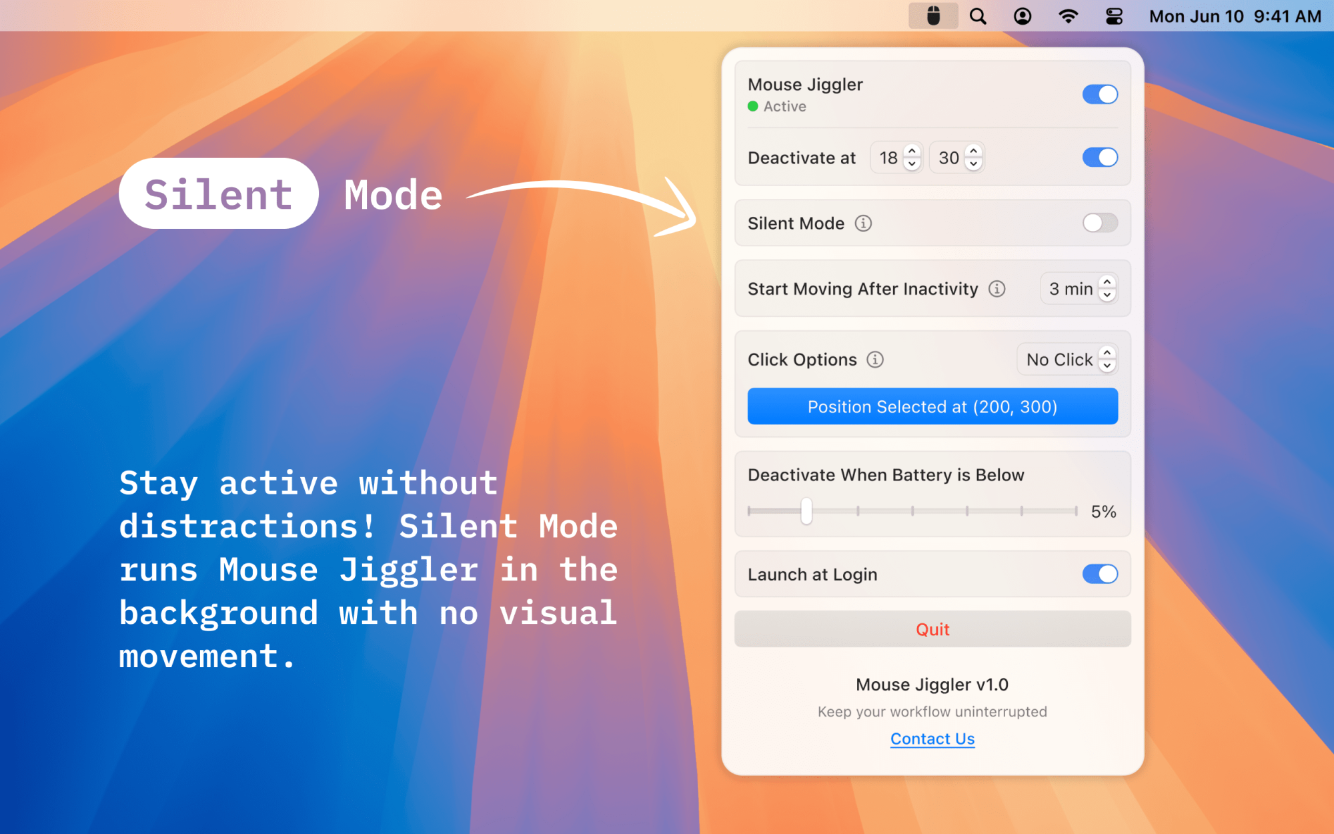Click info icon next to Start Moving After Inactivity
The height and width of the screenshot is (834, 1334).
(x=996, y=289)
